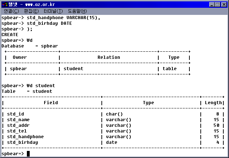The width and height of the screenshot is (229, 158).
Task: Click the telnet application icon in title bar
Action: [x=5, y=5]
